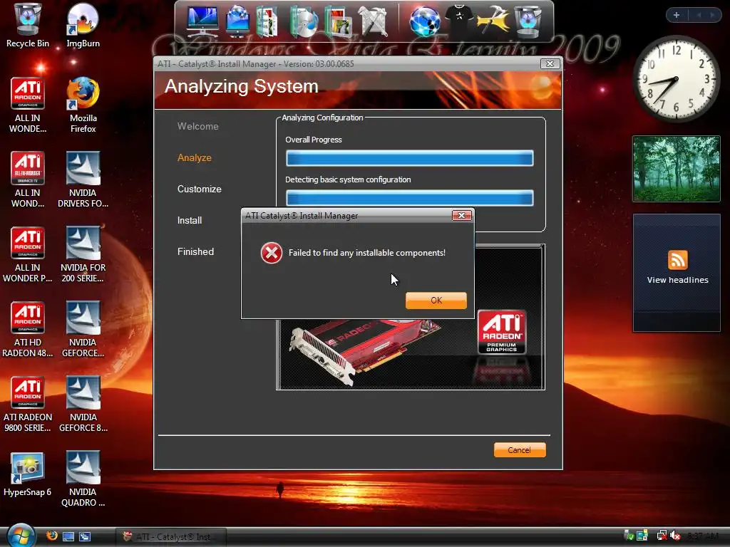
Task: Click the Detecting basic system configuration bar
Action: click(410, 198)
